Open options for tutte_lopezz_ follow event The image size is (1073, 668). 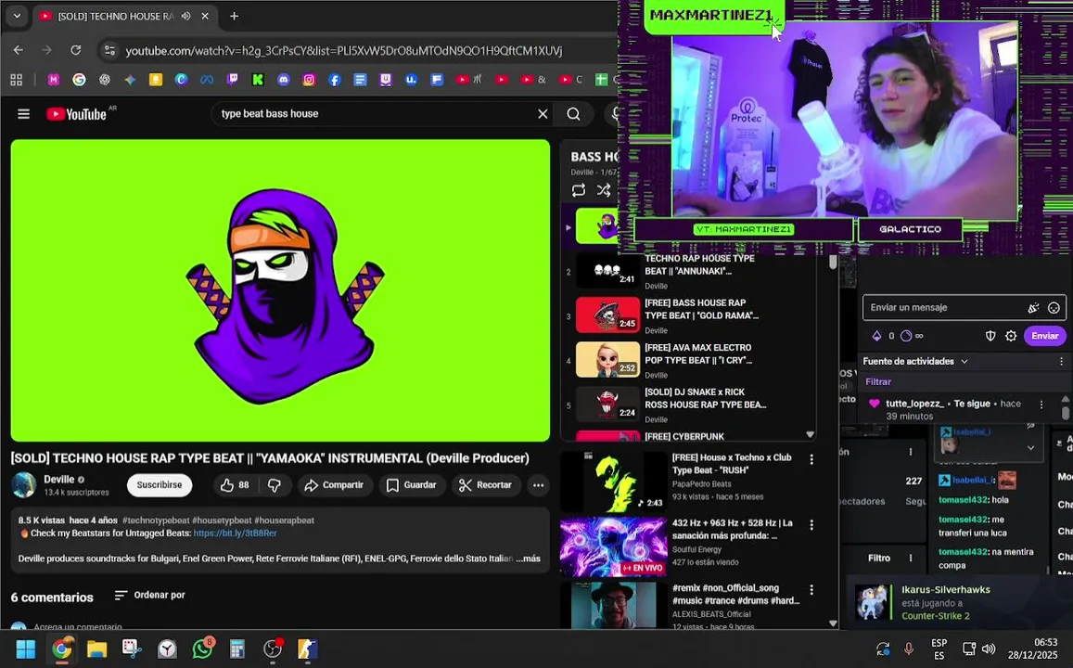tap(1041, 405)
